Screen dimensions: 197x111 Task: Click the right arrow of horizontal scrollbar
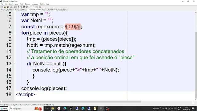pyautogui.click(x=194, y=101)
